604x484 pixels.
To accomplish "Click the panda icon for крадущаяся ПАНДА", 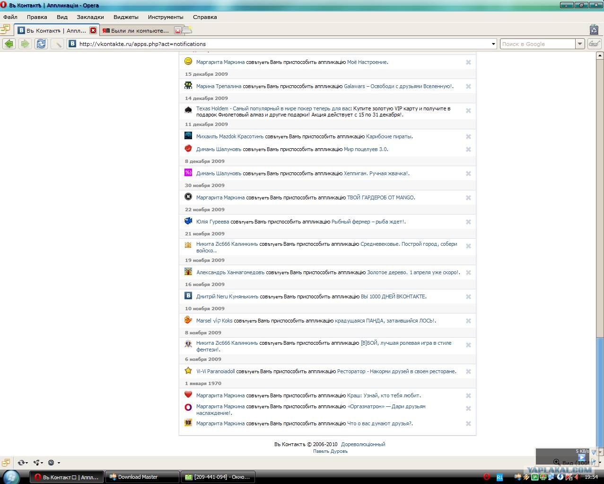I will point(188,320).
